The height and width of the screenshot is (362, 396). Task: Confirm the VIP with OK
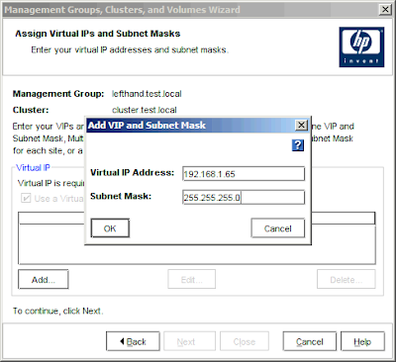tap(110, 228)
